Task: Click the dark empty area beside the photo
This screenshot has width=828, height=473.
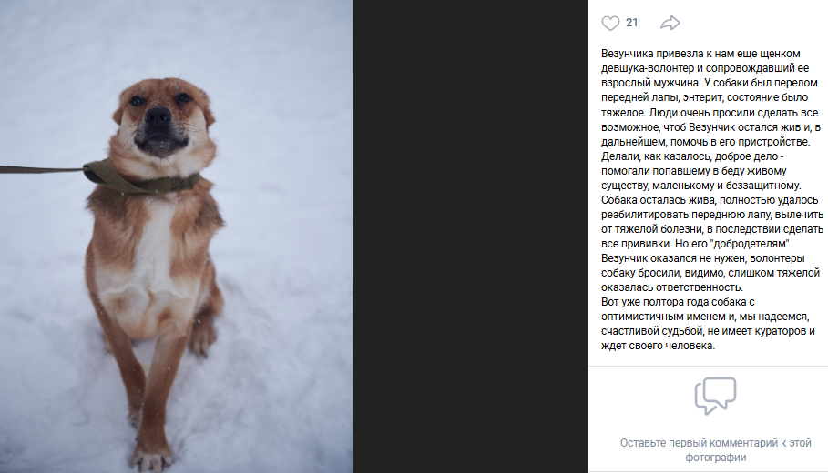Action: click(470, 236)
